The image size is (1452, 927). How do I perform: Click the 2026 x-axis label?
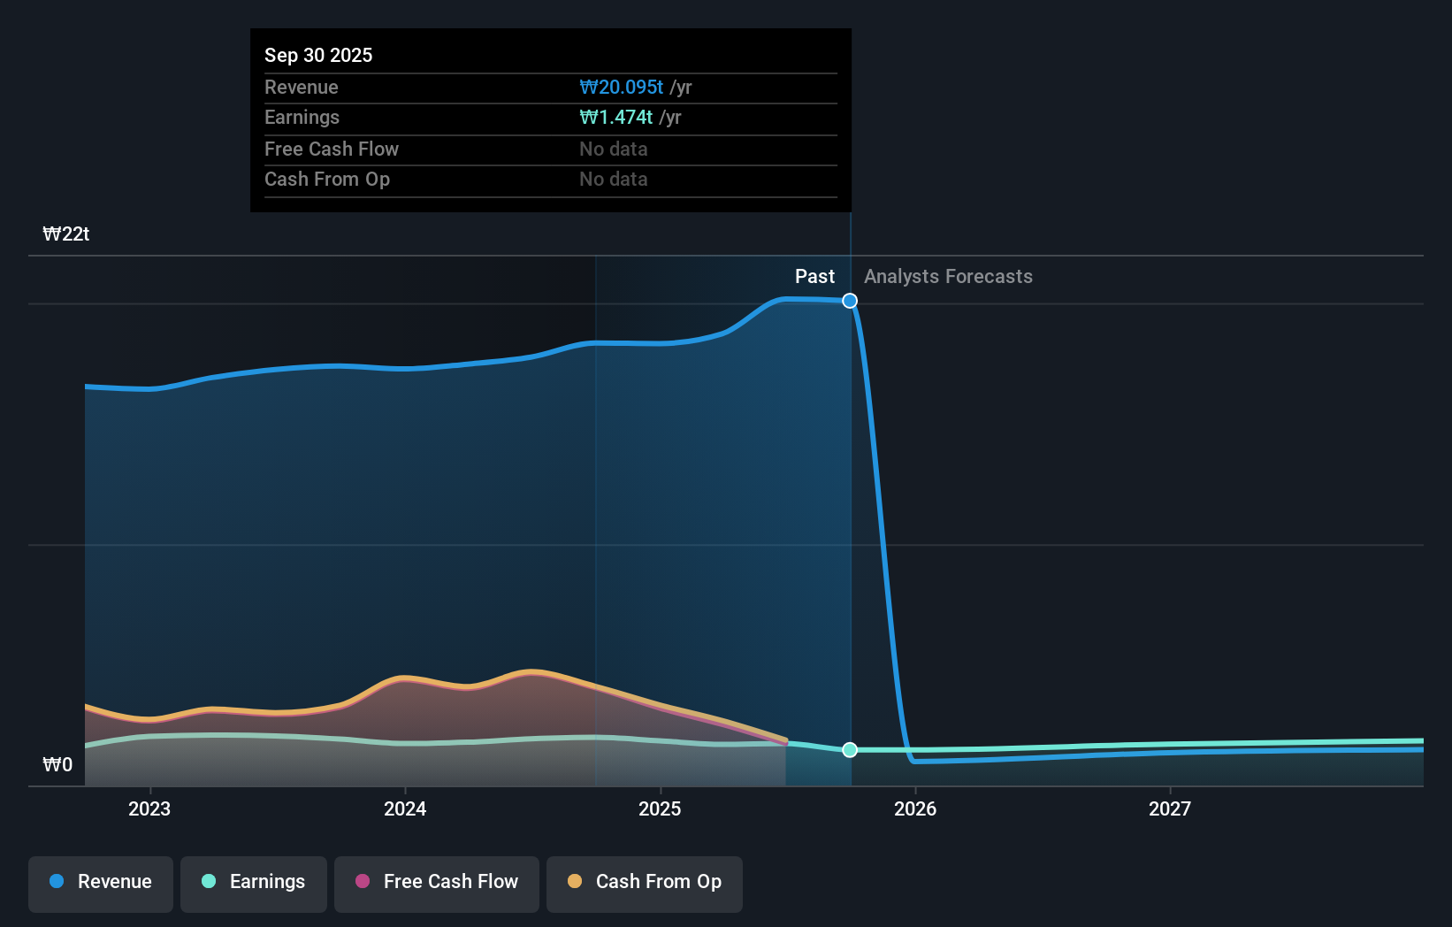click(915, 808)
